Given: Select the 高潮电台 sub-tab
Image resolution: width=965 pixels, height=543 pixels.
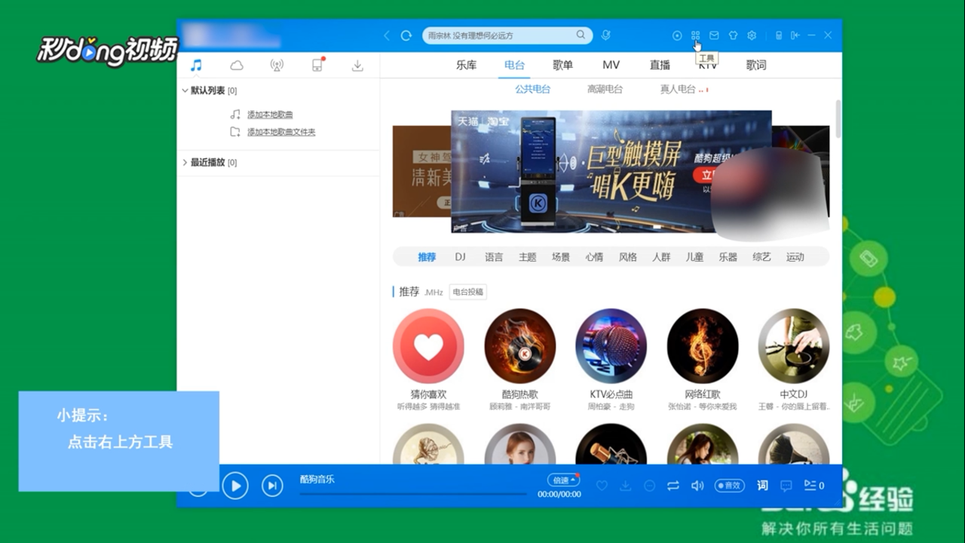Looking at the screenshot, I should point(605,89).
